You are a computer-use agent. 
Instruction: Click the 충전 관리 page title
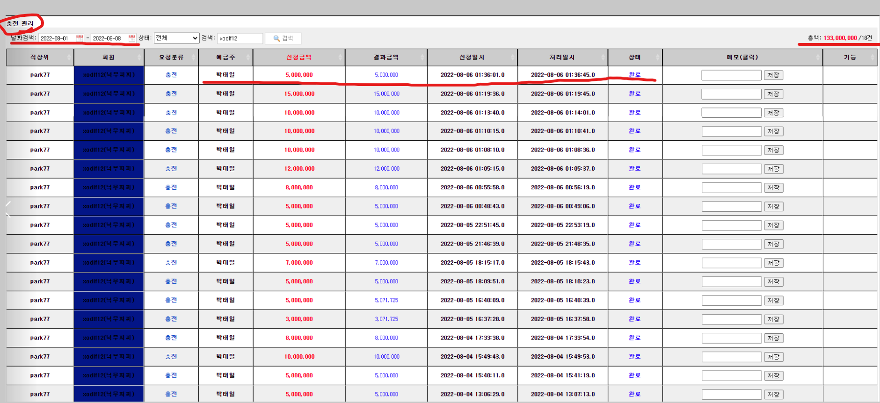tap(20, 23)
